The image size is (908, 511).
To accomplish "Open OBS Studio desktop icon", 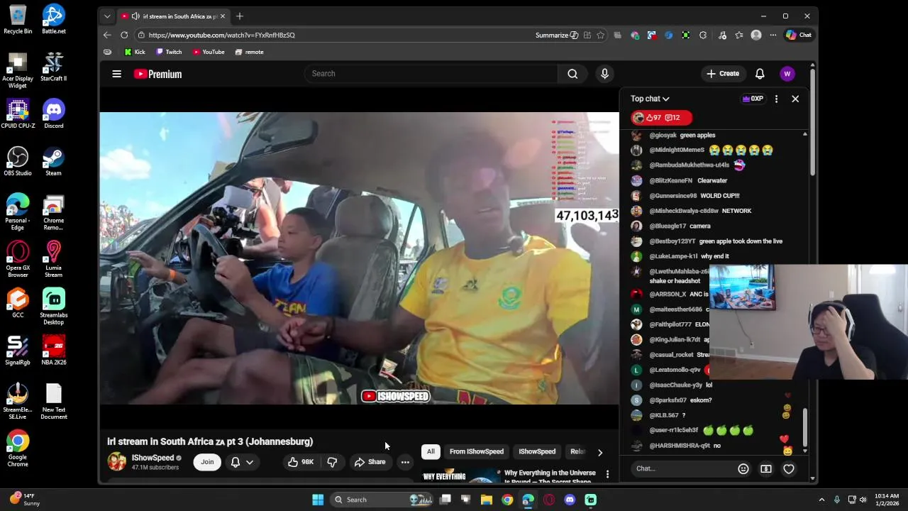I will tap(18, 161).
